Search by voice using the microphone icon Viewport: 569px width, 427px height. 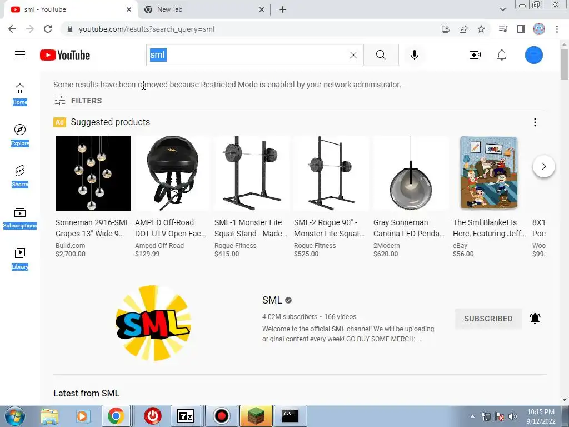(x=414, y=55)
